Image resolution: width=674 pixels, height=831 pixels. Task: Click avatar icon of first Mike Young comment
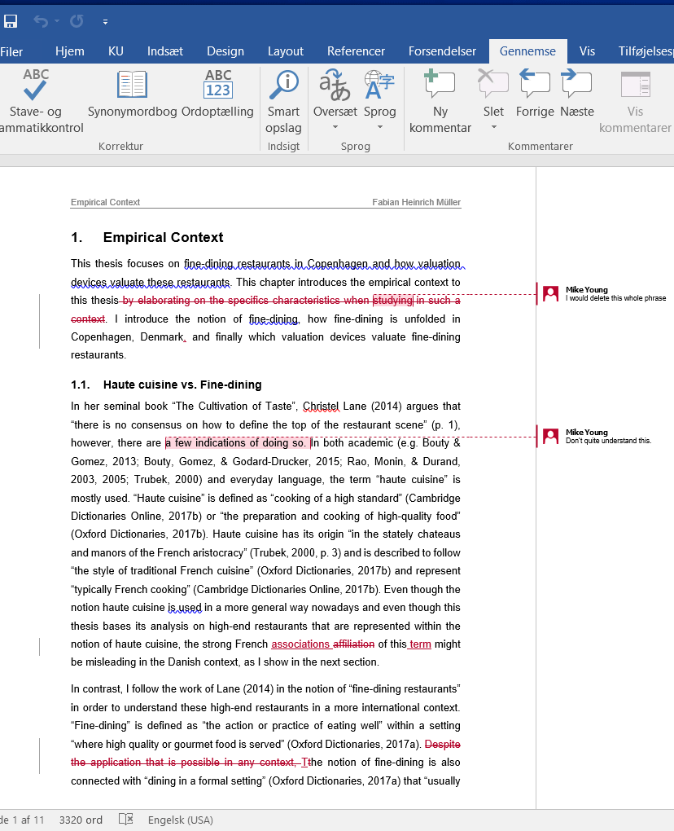point(550,293)
